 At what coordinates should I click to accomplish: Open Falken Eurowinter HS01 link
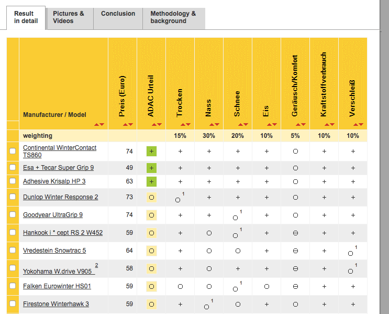[57, 286]
